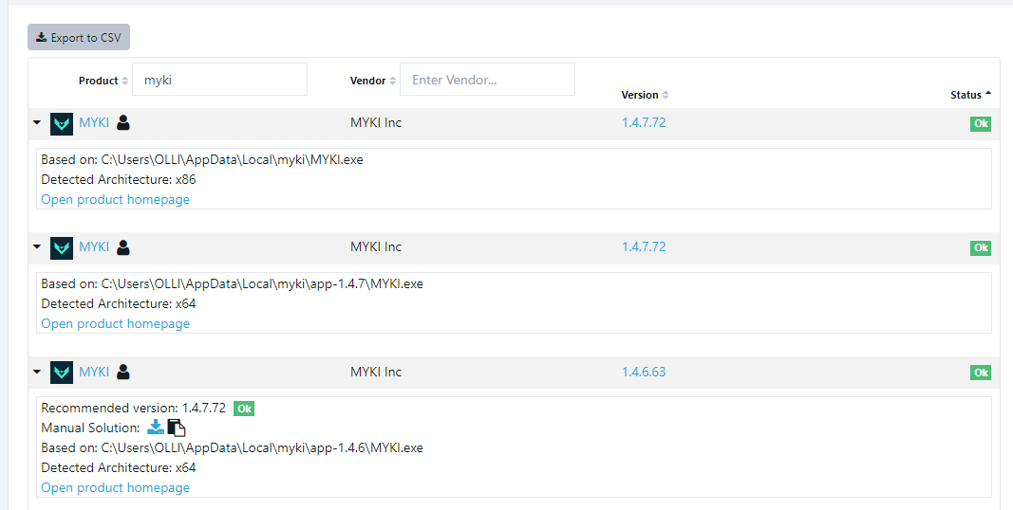Click user icon next to MYKI in app-1.4.7 row
Image resolution: width=1013 pixels, height=510 pixels.
pos(123,246)
